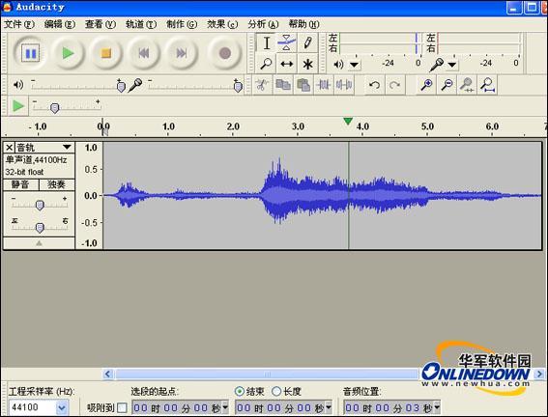This screenshot has width=548, height=417.
Task: Toggle the 独奏 solo button
Action: [x=56, y=184]
